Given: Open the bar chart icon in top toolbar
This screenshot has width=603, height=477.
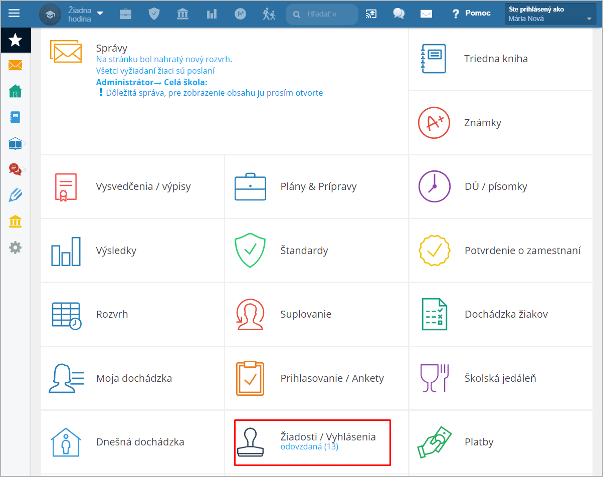Looking at the screenshot, I should 212,14.
